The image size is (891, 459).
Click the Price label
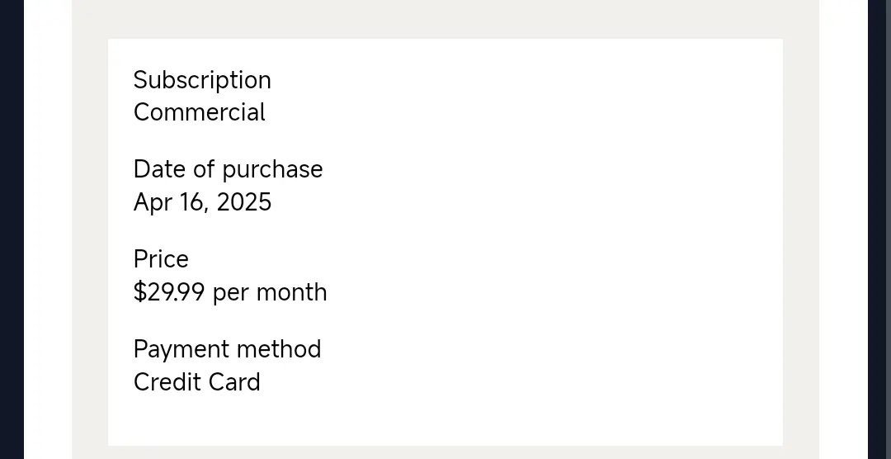161,259
